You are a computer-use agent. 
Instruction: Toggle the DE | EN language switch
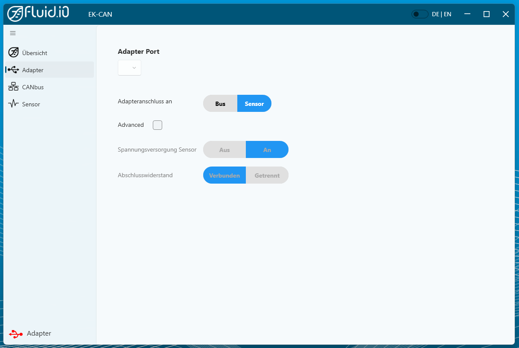coord(420,14)
